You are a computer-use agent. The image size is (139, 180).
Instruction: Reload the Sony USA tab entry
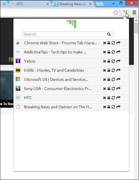click(113, 89)
